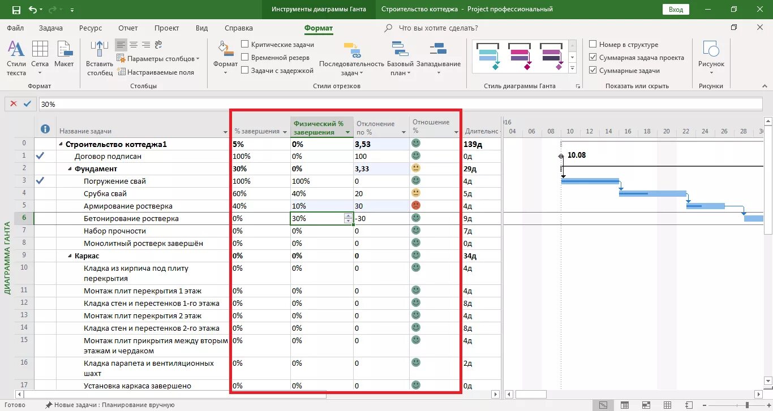Enable Late Tasks (Задачи с задержкой) checkbox
The width and height of the screenshot is (773, 411).
[245, 70]
